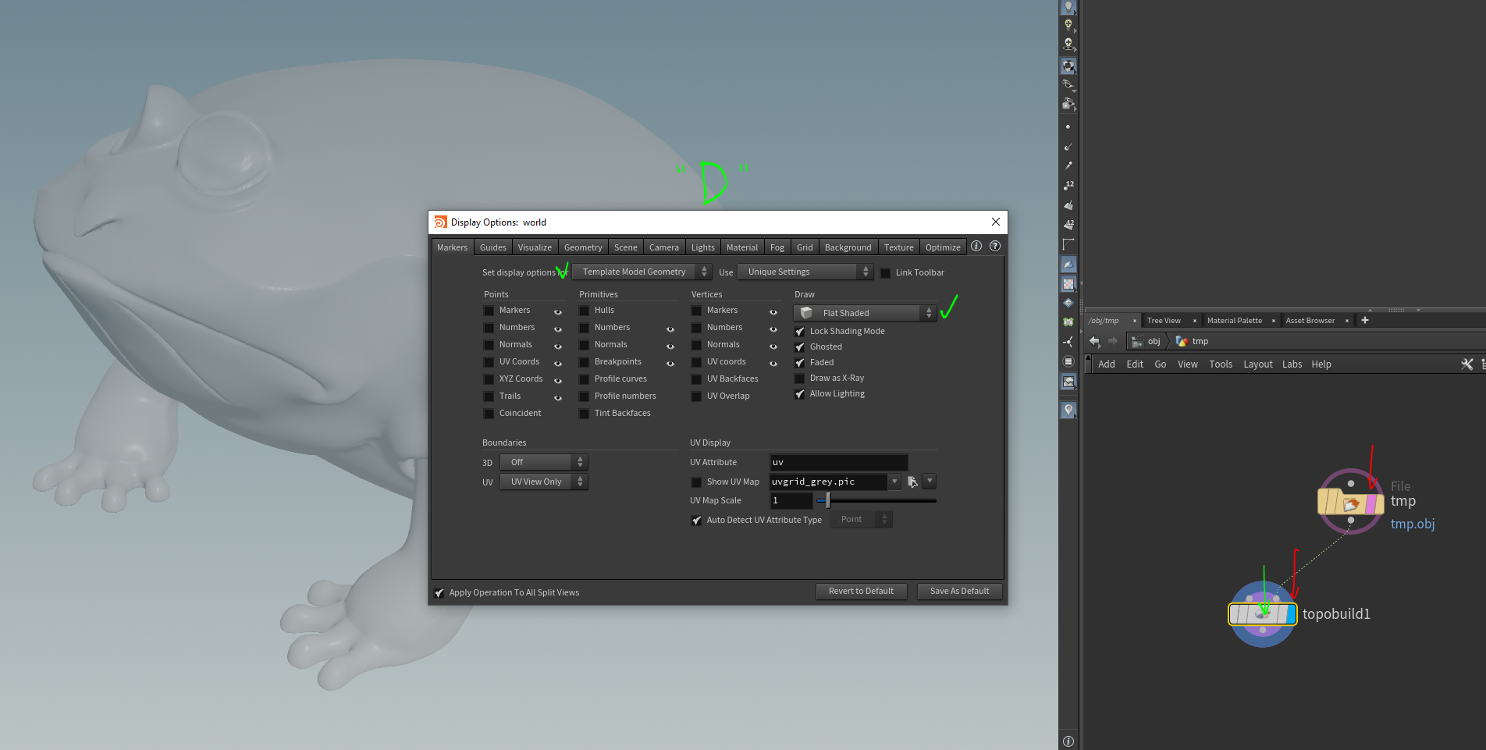Toggle the display point numbers icon in viewport toolbar

coord(1068,185)
